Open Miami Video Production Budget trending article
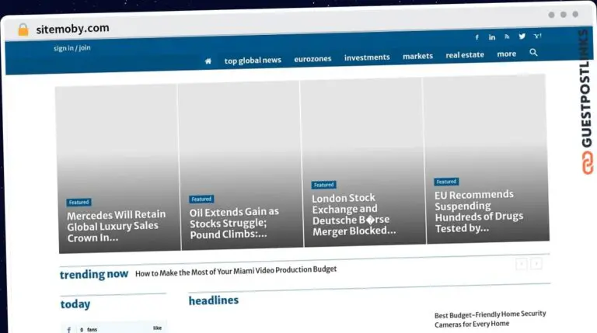The width and height of the screenshot is (597, 333). click(x=236, y=269)
